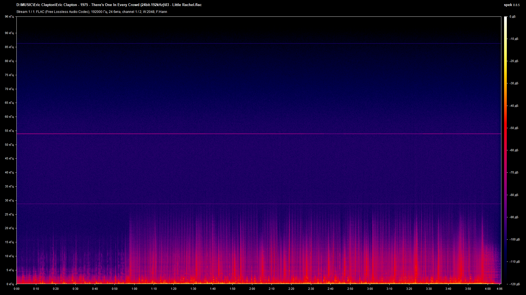This screenshot has height=295, width=526.
Task: Click the 0:30 time axis marker
Action: [75, 289]
